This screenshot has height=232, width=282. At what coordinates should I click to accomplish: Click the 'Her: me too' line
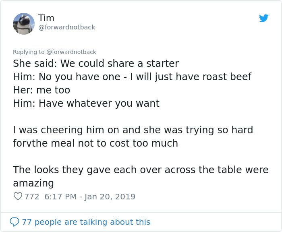click(x=41, y=90)
